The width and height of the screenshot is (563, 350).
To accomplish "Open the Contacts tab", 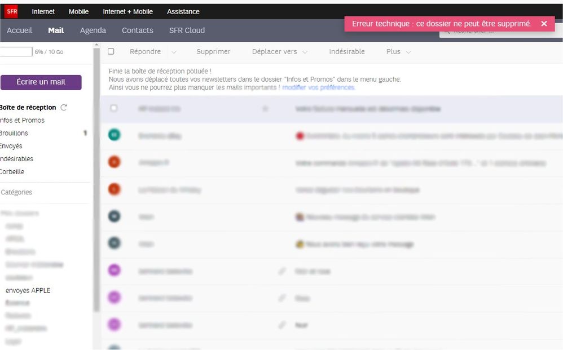I will tap(138, 30).
